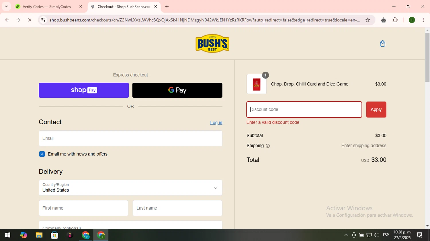Screen dimensions: 430x241
Task: Focus the Last name field
Action: (x=177, y=208)
